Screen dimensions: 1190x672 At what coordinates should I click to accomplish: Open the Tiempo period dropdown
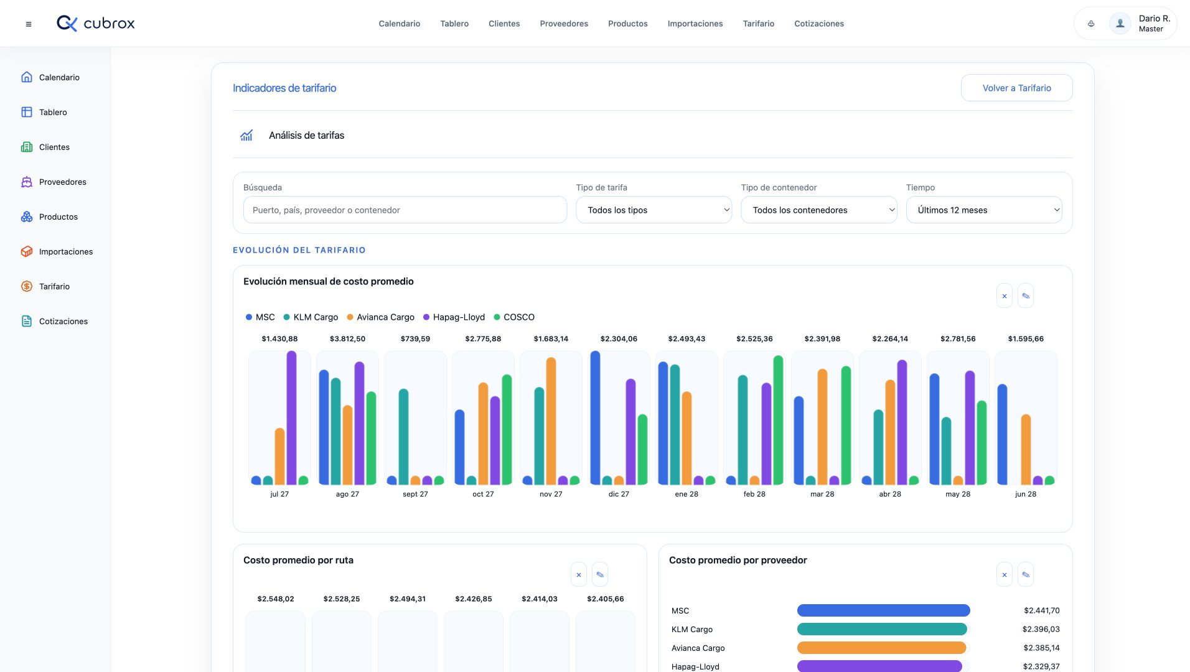(984, 210)
